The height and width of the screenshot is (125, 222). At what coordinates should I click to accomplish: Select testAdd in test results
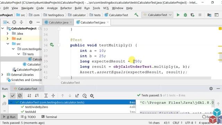[x=31, y=112]
